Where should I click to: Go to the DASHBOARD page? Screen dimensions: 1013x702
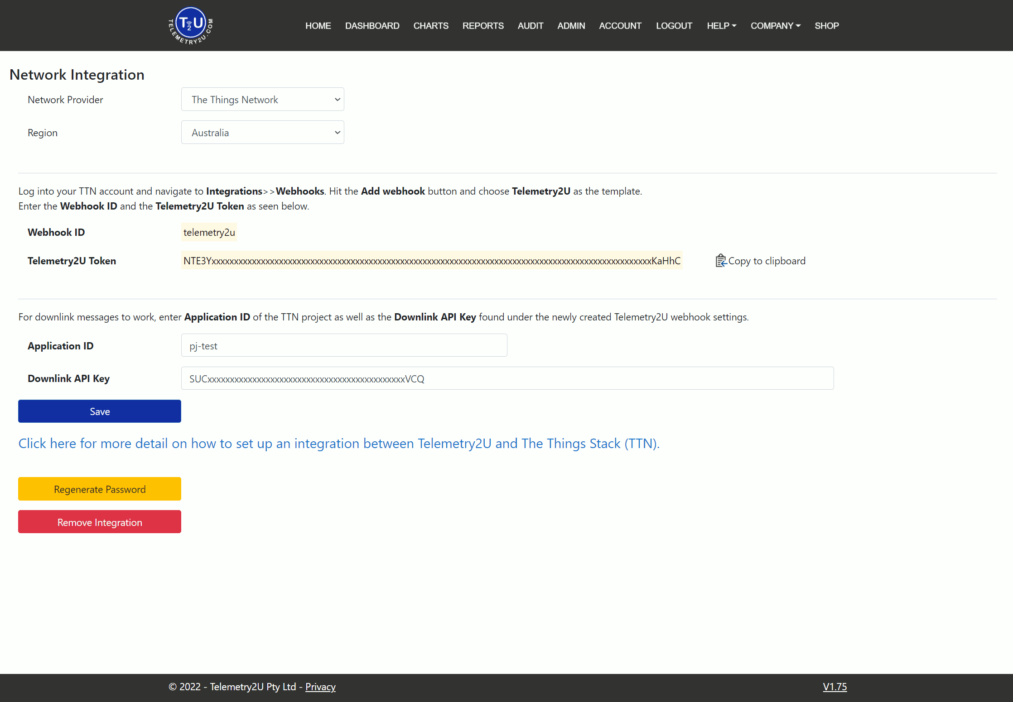click(x=372, y=26)
